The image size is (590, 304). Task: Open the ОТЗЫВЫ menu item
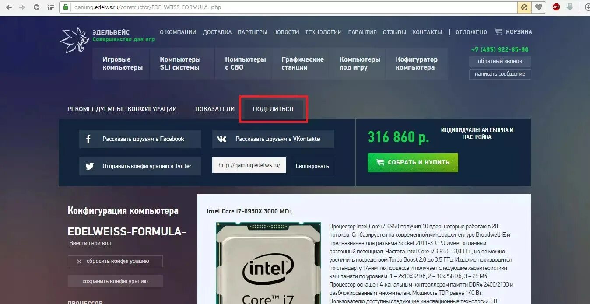[x=394, y=32]
